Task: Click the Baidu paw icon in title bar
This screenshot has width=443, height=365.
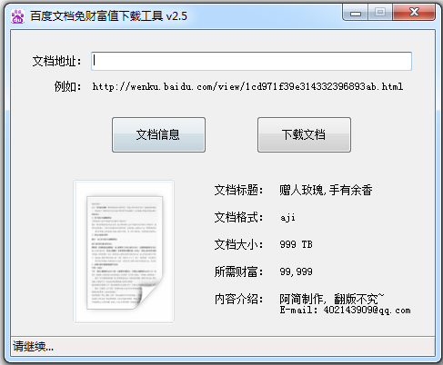Action: coord(18,16)
